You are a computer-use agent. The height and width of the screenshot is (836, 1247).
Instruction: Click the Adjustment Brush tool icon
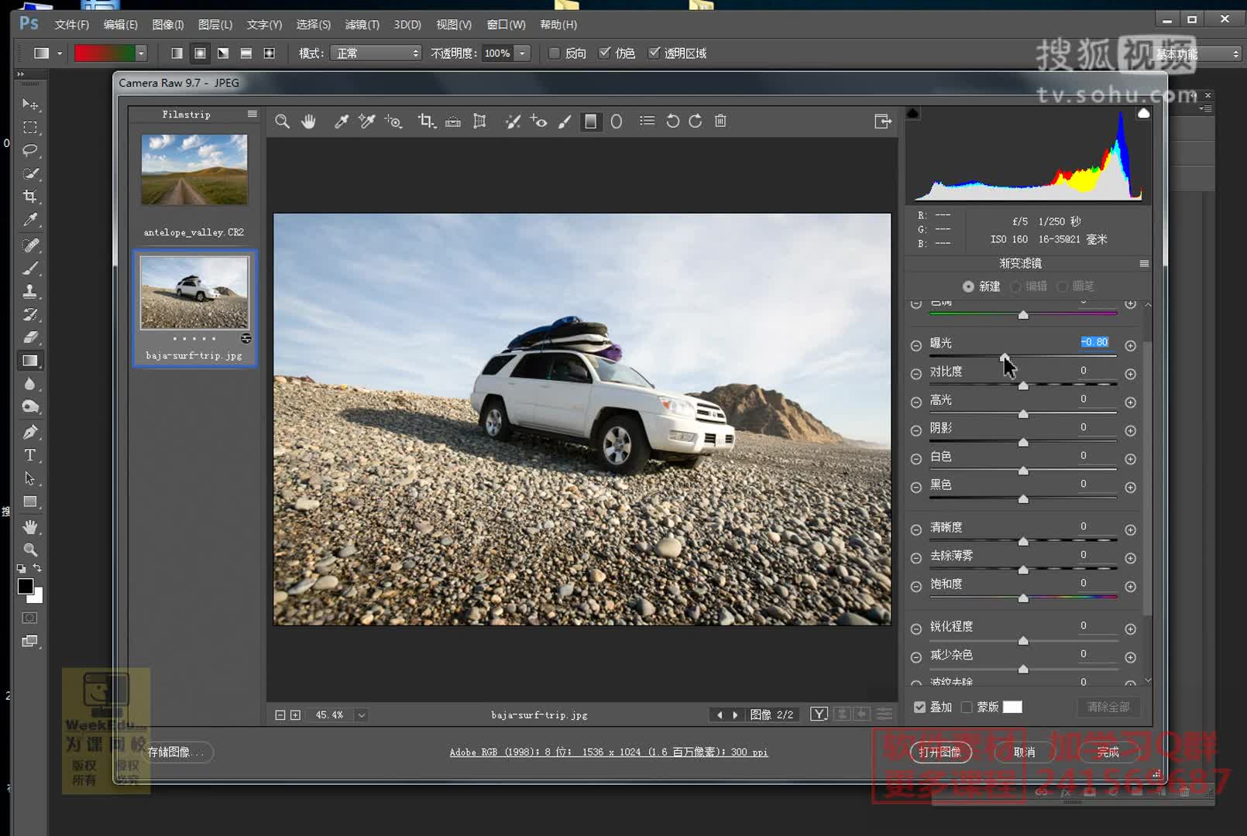565,122
